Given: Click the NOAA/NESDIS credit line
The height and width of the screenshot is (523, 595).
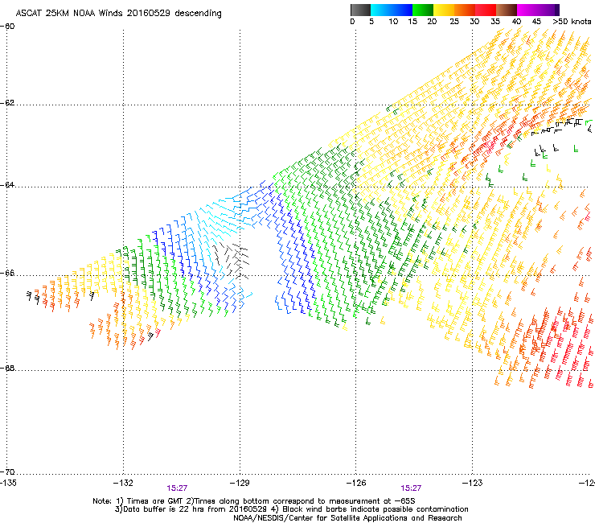Looking at the screenshot, I should (347, 518).
